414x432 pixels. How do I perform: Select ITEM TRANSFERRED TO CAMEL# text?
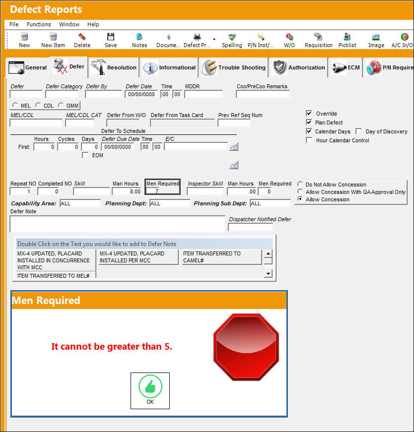pyautogui.click(x=222, y=257)
